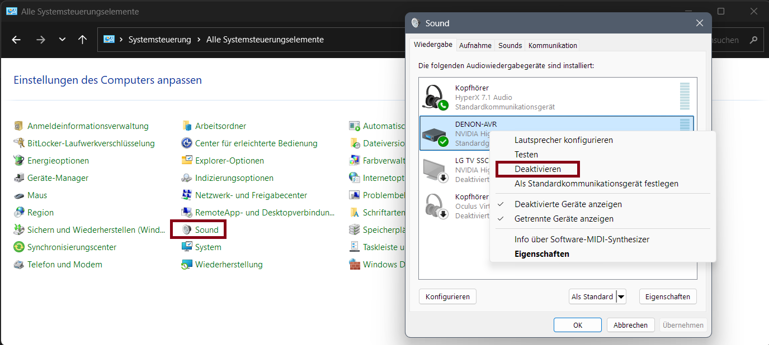Expand chevron before Systemsteuerung breadcrumb

pos(121,40)
